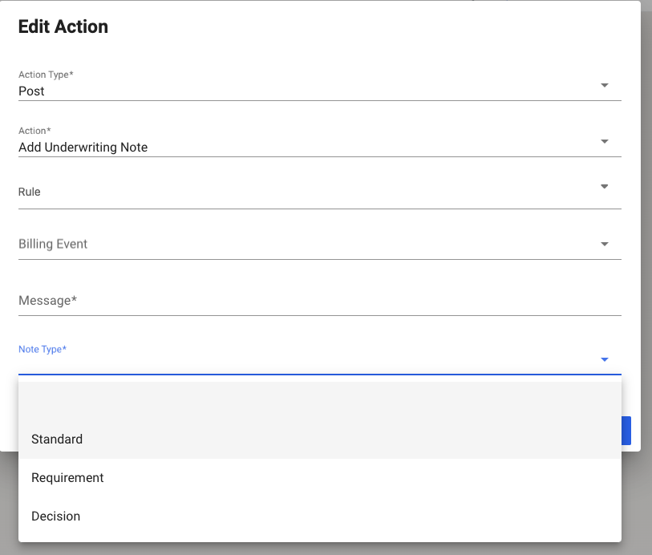Image resolution: width=652 pixels, height=555 pixels.
Task: Click the Action Type dropdown arrow
Action: 605,85
